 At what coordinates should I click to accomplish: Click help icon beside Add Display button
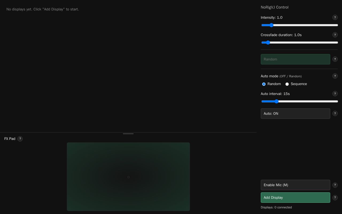click(x=335, y=198)
